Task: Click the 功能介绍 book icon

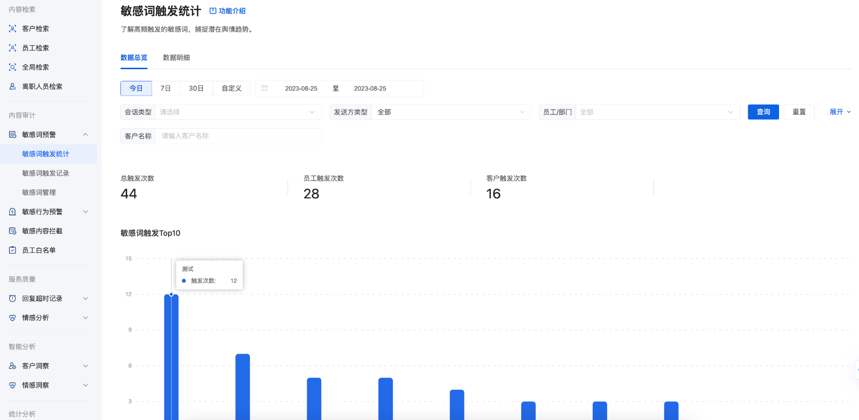Action: click(x=213, y=11)
